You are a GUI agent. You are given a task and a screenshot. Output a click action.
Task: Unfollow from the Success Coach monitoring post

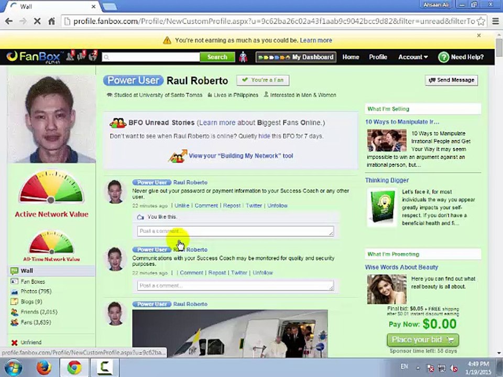pos(263,273)
